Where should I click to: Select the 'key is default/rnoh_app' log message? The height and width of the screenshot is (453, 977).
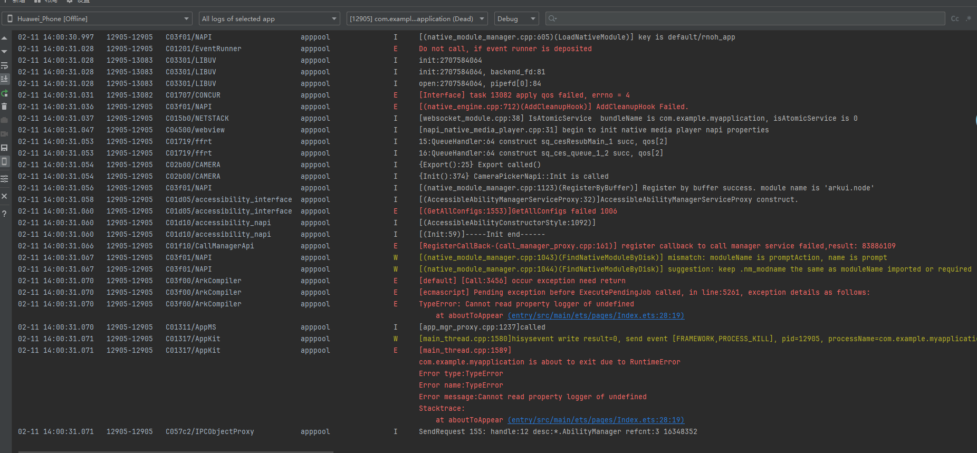[577, 37]
